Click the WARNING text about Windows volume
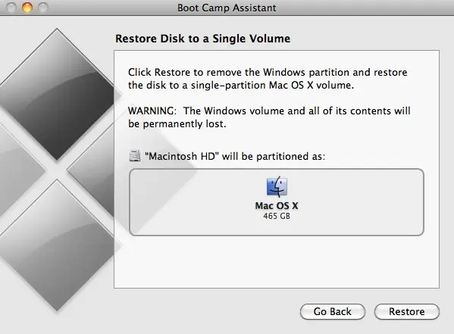This screenshot has width=454, height=334. (x=269, y=117)
